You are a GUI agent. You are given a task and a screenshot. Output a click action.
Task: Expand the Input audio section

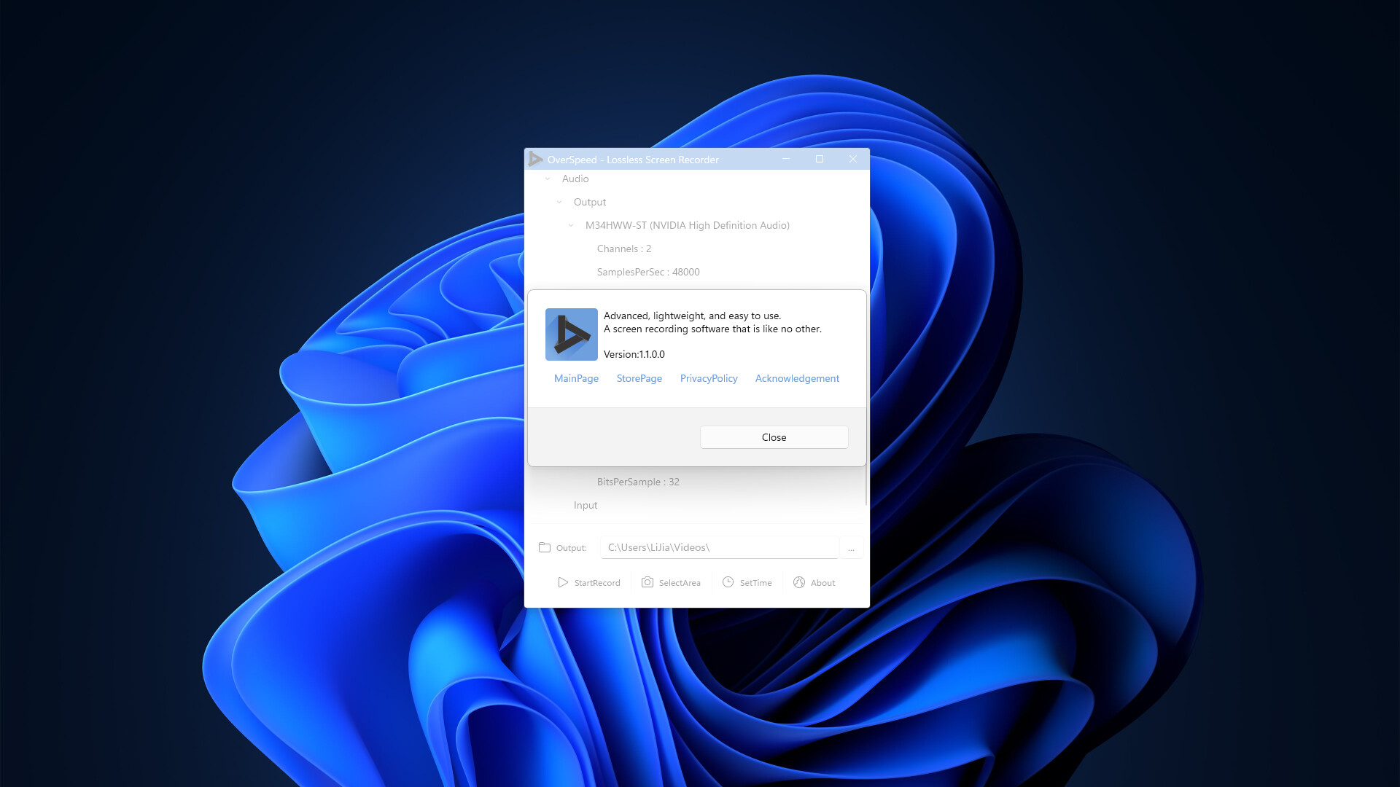[x=586, y=505]
